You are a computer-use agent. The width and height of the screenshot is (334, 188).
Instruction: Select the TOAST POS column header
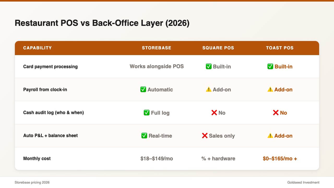(x=280, y=48)
